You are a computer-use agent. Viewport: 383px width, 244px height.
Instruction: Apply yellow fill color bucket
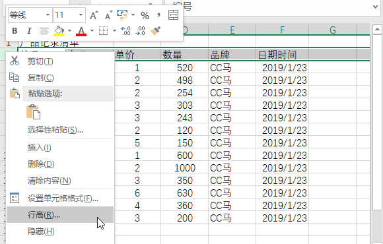(x=59, y=31)
